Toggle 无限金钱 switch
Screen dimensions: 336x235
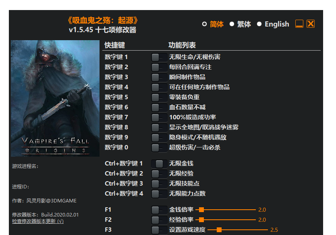(x=159, y=164)
